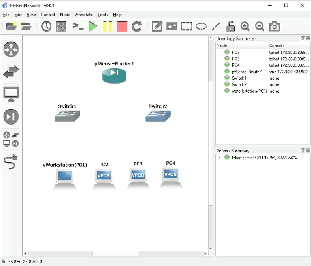This screenshot has width=311, height=266.
Task: Select pfSense-Router1 row in Topology Summary
Action: (x=263, y=72)
